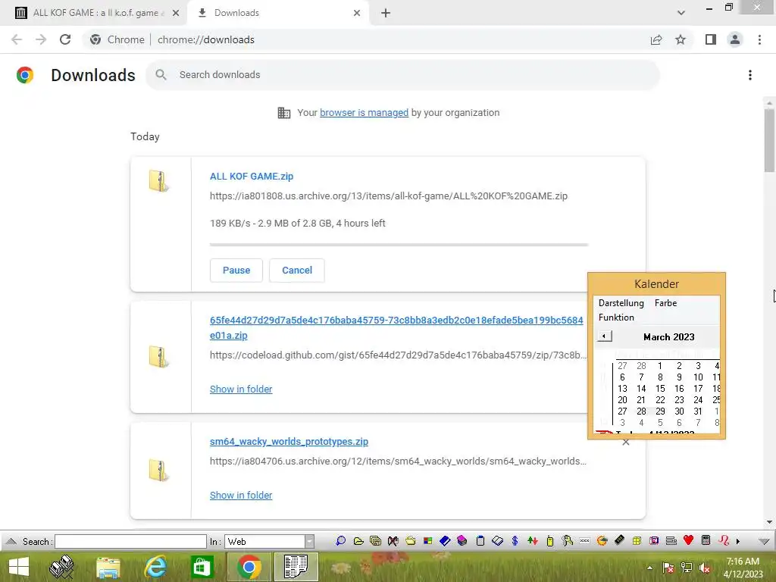The height and width of the screenshot is (582, 776).
Task: Focus the Search downloads field
Action: click(403, 75)
